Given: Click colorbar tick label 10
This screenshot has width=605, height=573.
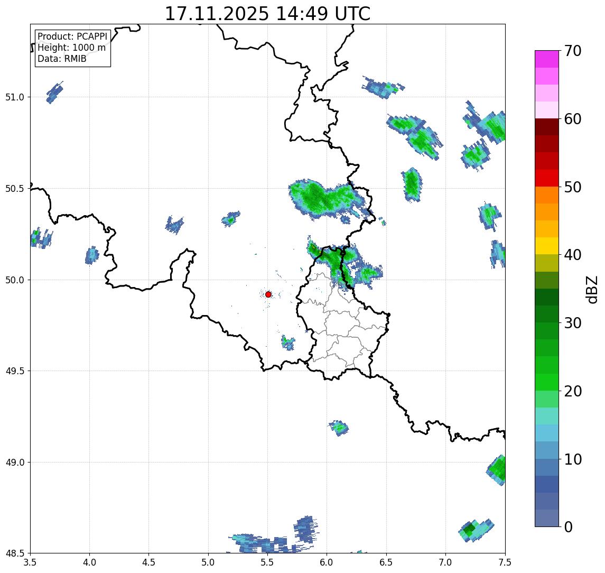Looking at the screenshot, I should click(x=573, y=459).
